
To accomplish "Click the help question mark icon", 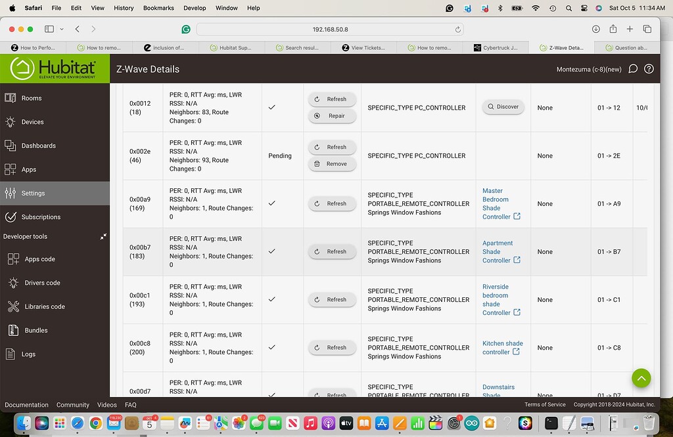I will coord(649,69).
